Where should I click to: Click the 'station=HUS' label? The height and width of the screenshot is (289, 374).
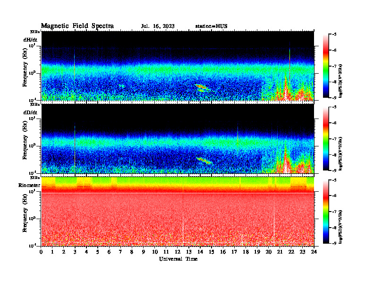(211, 26)
